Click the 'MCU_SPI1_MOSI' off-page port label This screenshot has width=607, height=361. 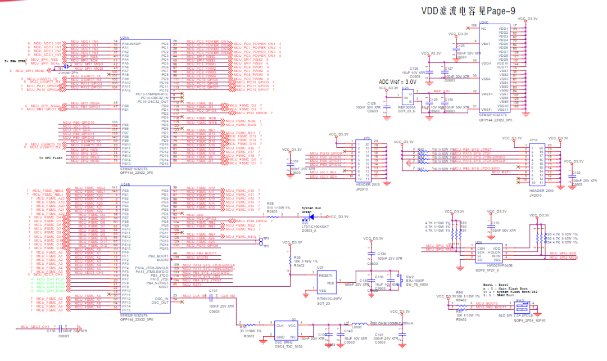(x=30, y=71)
